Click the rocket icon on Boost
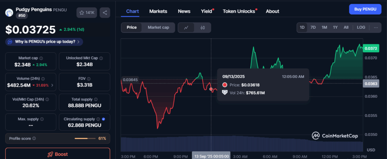Image resolution: width=387 pixels, height=159 pixels. point(50,154)
